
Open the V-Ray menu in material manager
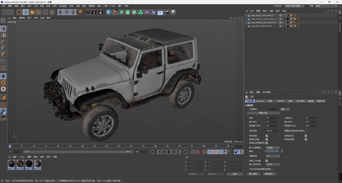[x=21, y=157]
